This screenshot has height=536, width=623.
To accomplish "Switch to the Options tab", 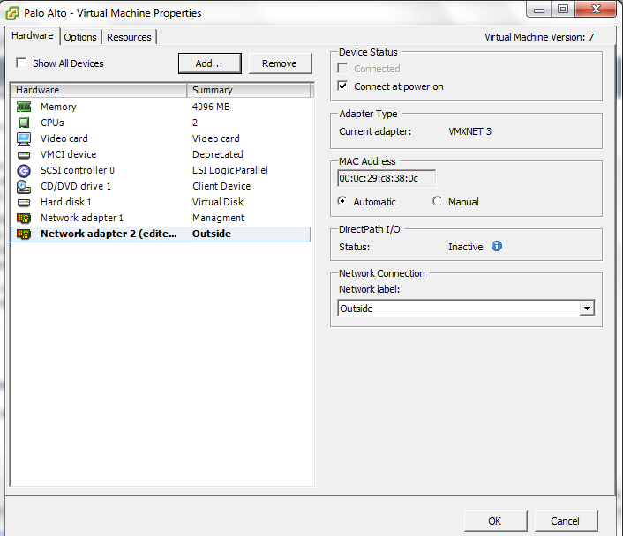I will [x=80, y=37].
